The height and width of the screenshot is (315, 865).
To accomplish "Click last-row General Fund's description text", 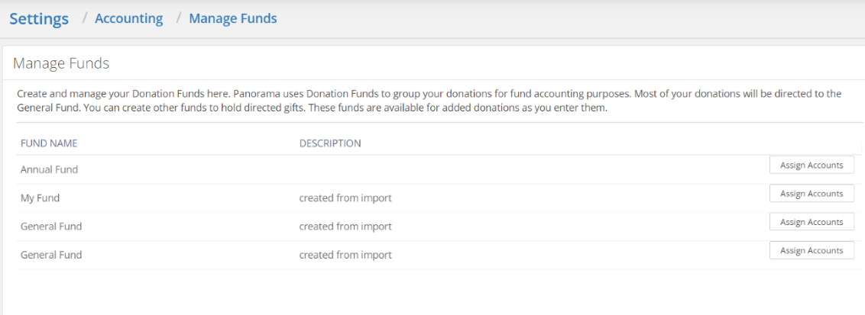I will [x=345, y=255].
